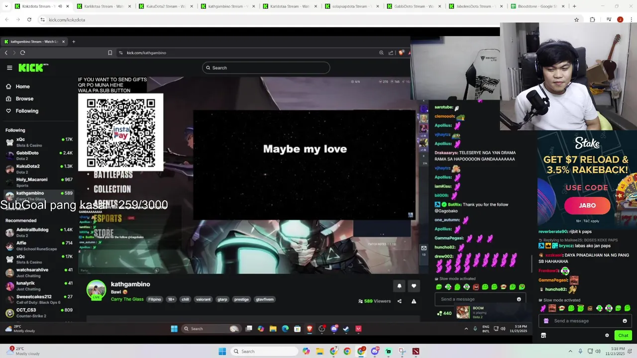Switch to the KukuDota2 Stream tab

click(x=166, y=6)
